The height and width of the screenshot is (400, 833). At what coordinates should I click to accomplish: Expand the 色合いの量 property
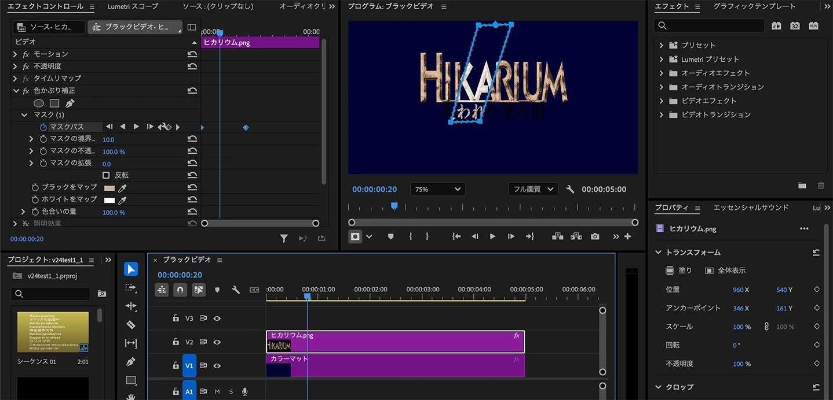[24, 212]
